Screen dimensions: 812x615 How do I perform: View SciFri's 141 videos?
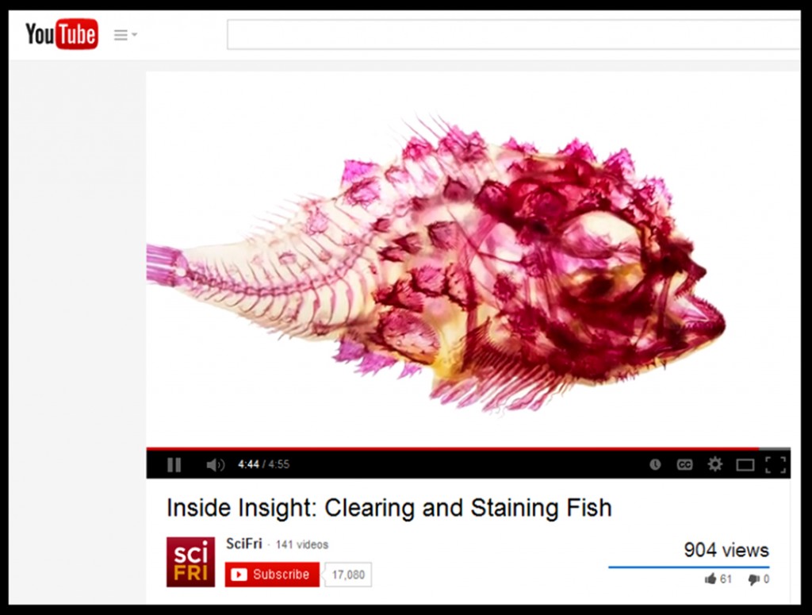(x=302, y=544)
